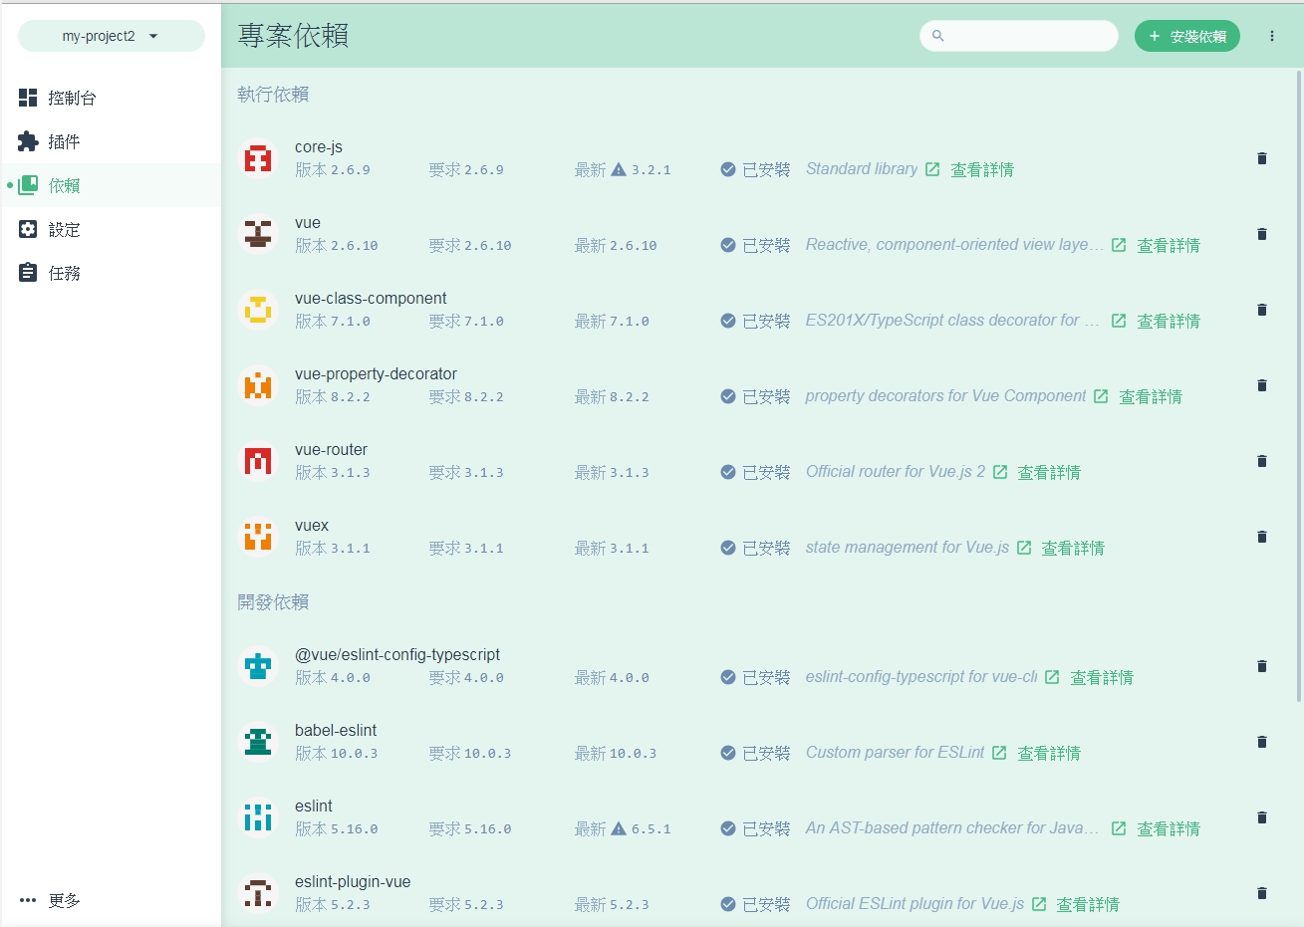1304x927 pixels.
Task: Delete the eslint-plugin-vue dependency
Action: click(x=1262, y=893)
